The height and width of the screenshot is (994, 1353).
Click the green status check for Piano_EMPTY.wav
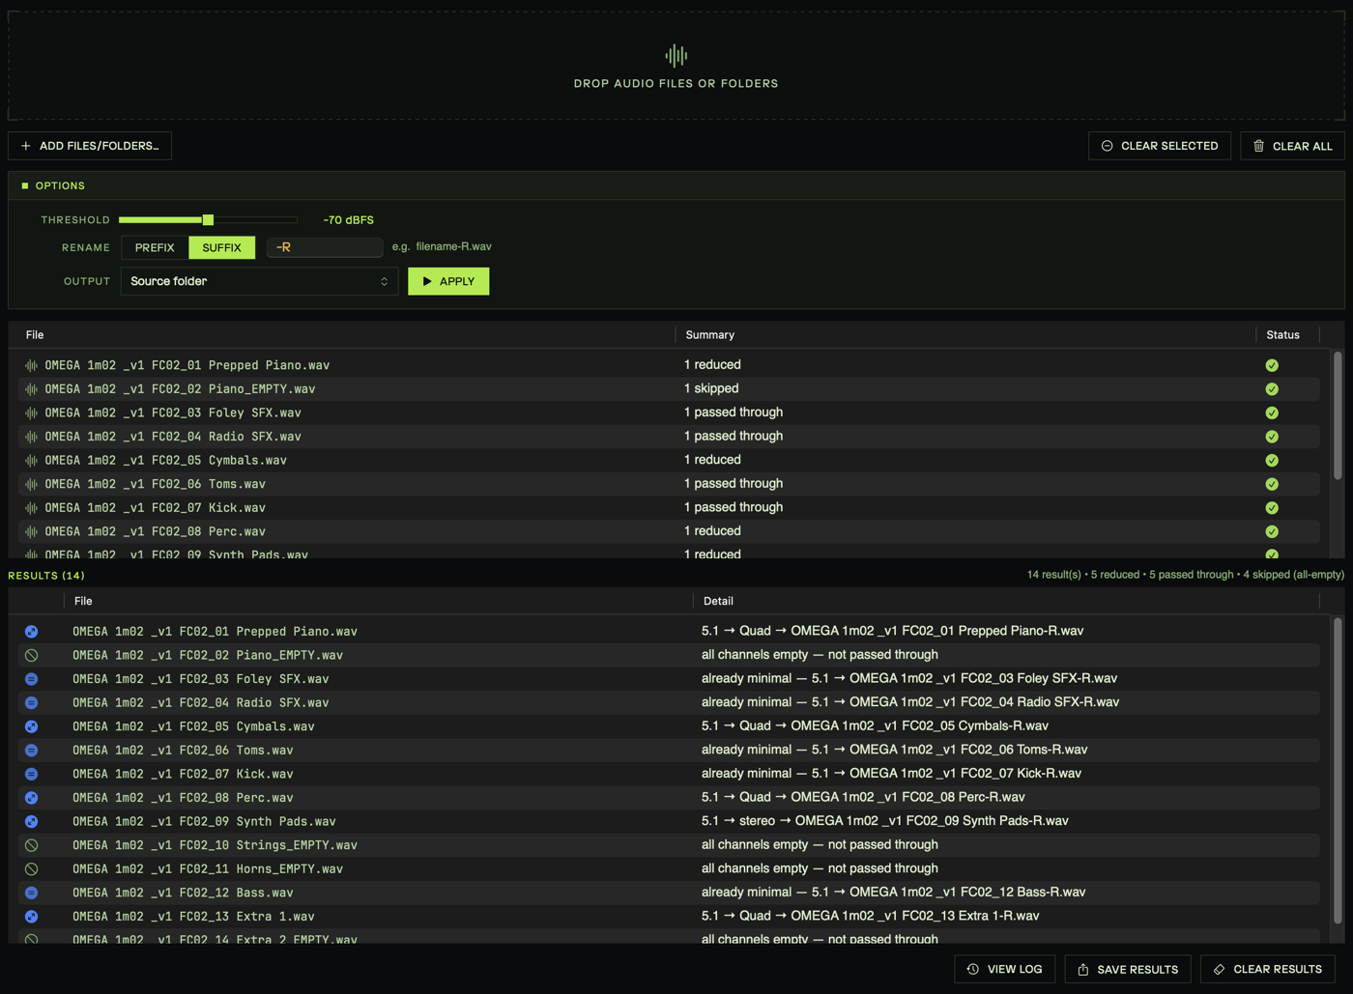(1272, 389)
